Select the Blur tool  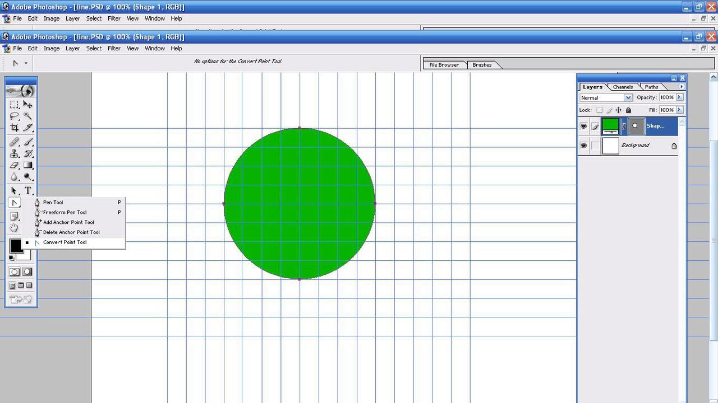click(15, 177)
